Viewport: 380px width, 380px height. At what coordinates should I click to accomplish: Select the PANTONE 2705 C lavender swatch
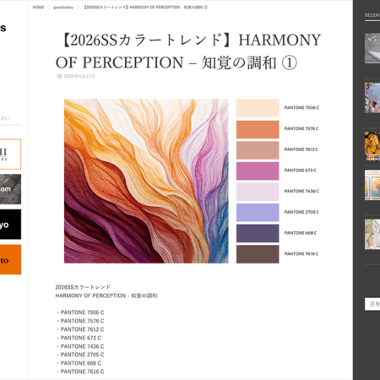coord(258,213)
